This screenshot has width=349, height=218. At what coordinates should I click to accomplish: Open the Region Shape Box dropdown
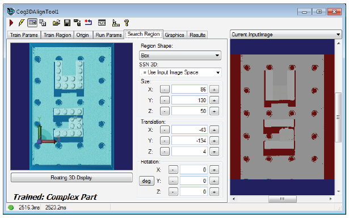tap(180, 56)
